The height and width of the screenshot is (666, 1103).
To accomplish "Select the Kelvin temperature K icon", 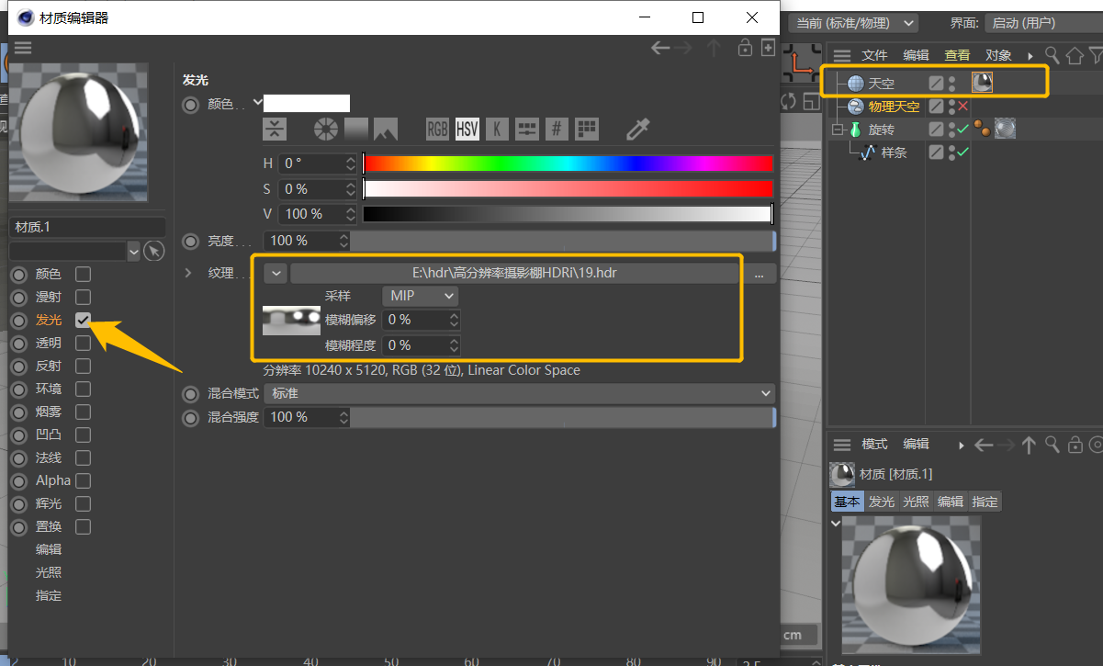I will [x=497, y=129].
